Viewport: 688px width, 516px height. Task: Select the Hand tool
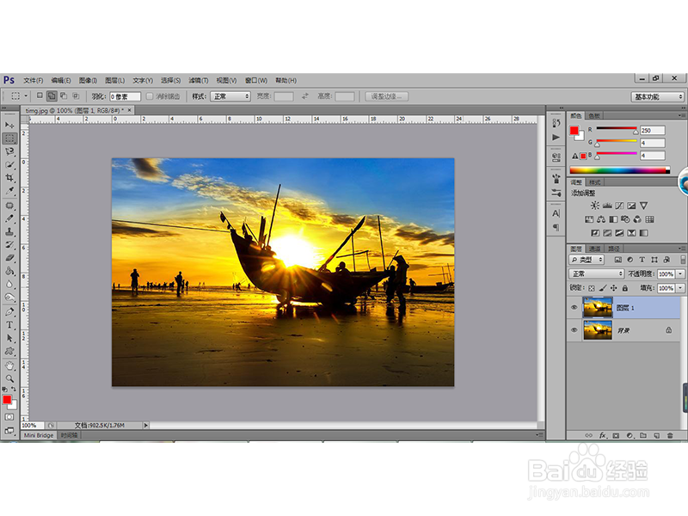tap(9, 365)
